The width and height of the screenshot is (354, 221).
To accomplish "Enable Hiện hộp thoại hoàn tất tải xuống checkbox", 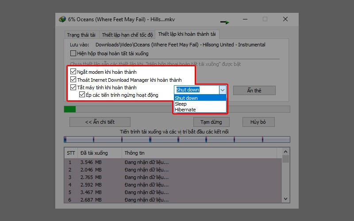I will [x=73, y=53].
